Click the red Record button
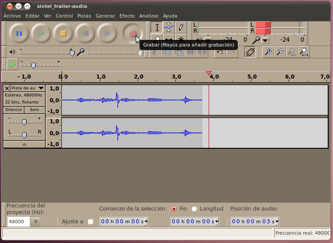This screenshot has width=333, height=243. [133, 33]
